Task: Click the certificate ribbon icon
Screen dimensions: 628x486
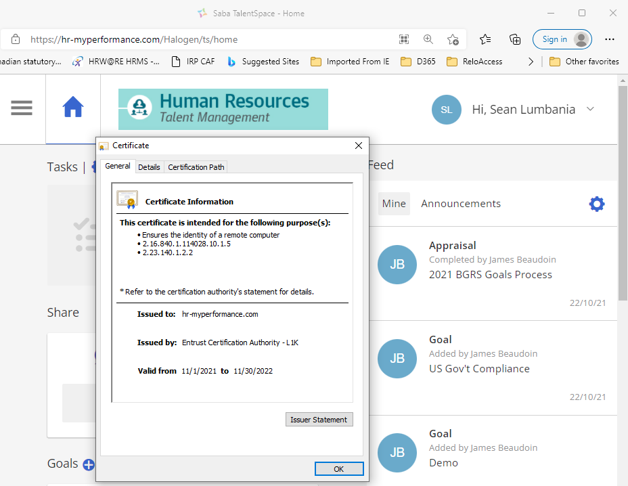Action: (x=127, y=200)
